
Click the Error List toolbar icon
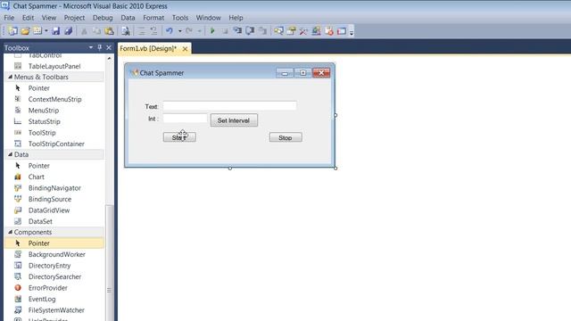pos(329,31)
